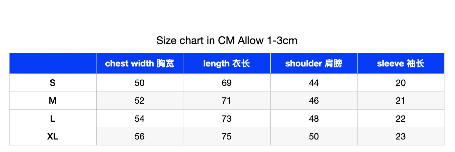
Task: Select sleeve cell 23 for size XL
Action: [x=401, y=136]
